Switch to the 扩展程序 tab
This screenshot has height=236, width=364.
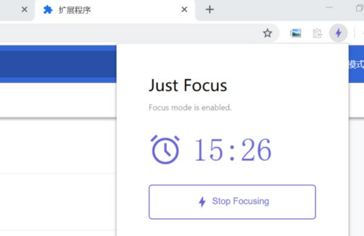tap(115, 10)
